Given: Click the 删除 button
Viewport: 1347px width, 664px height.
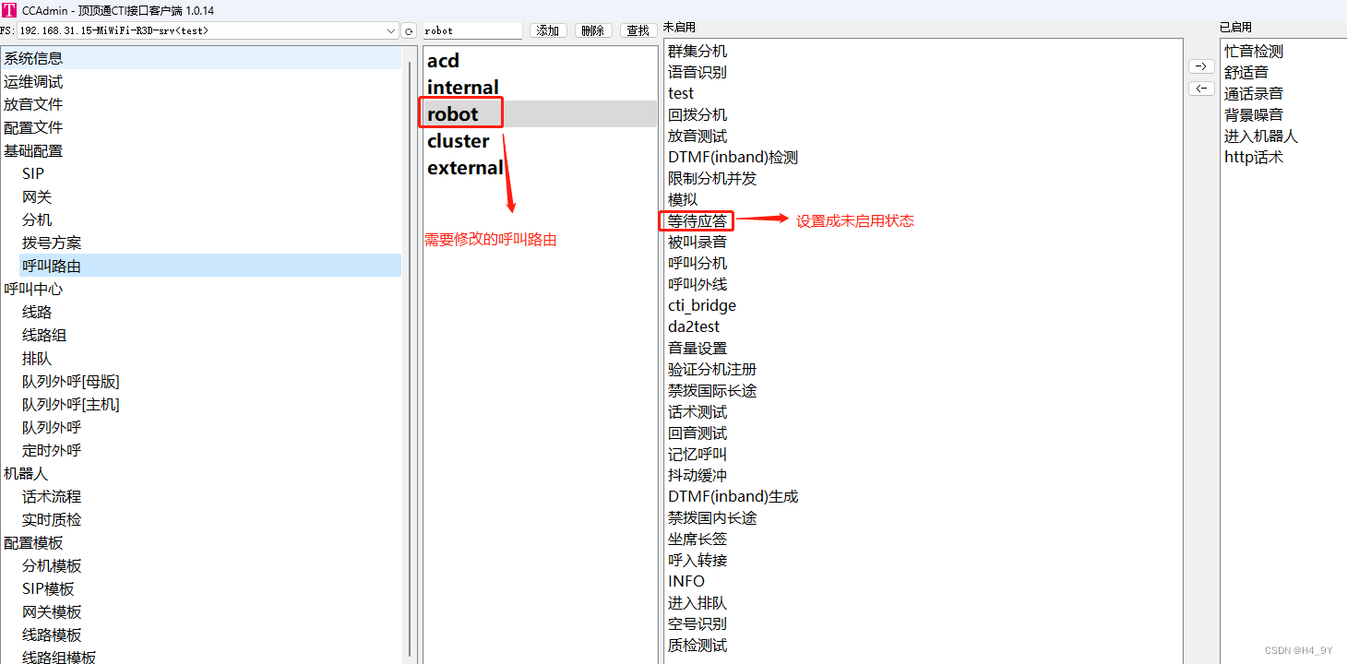Looking at the screenshot, I should pos(593,30).
